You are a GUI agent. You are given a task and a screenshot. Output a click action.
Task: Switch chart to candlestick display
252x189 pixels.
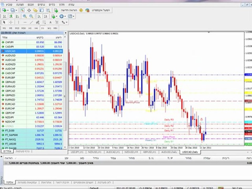(11, 16)
